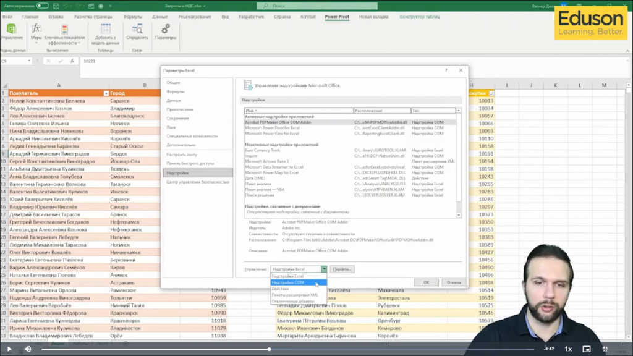Open Power Pivot Параметры gear icon

click(x=166, y=29)
